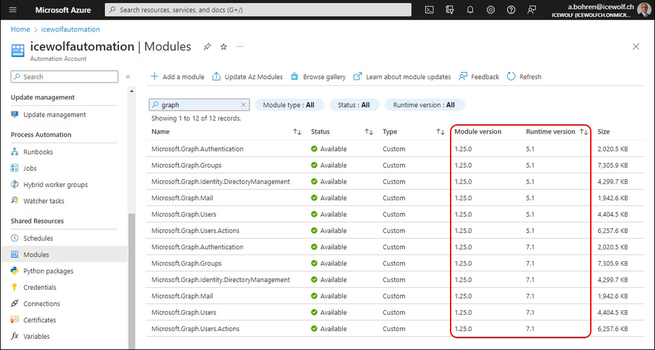Open the Microsoft.Graph.Mail 7.1 row

(x=395, y=296)
